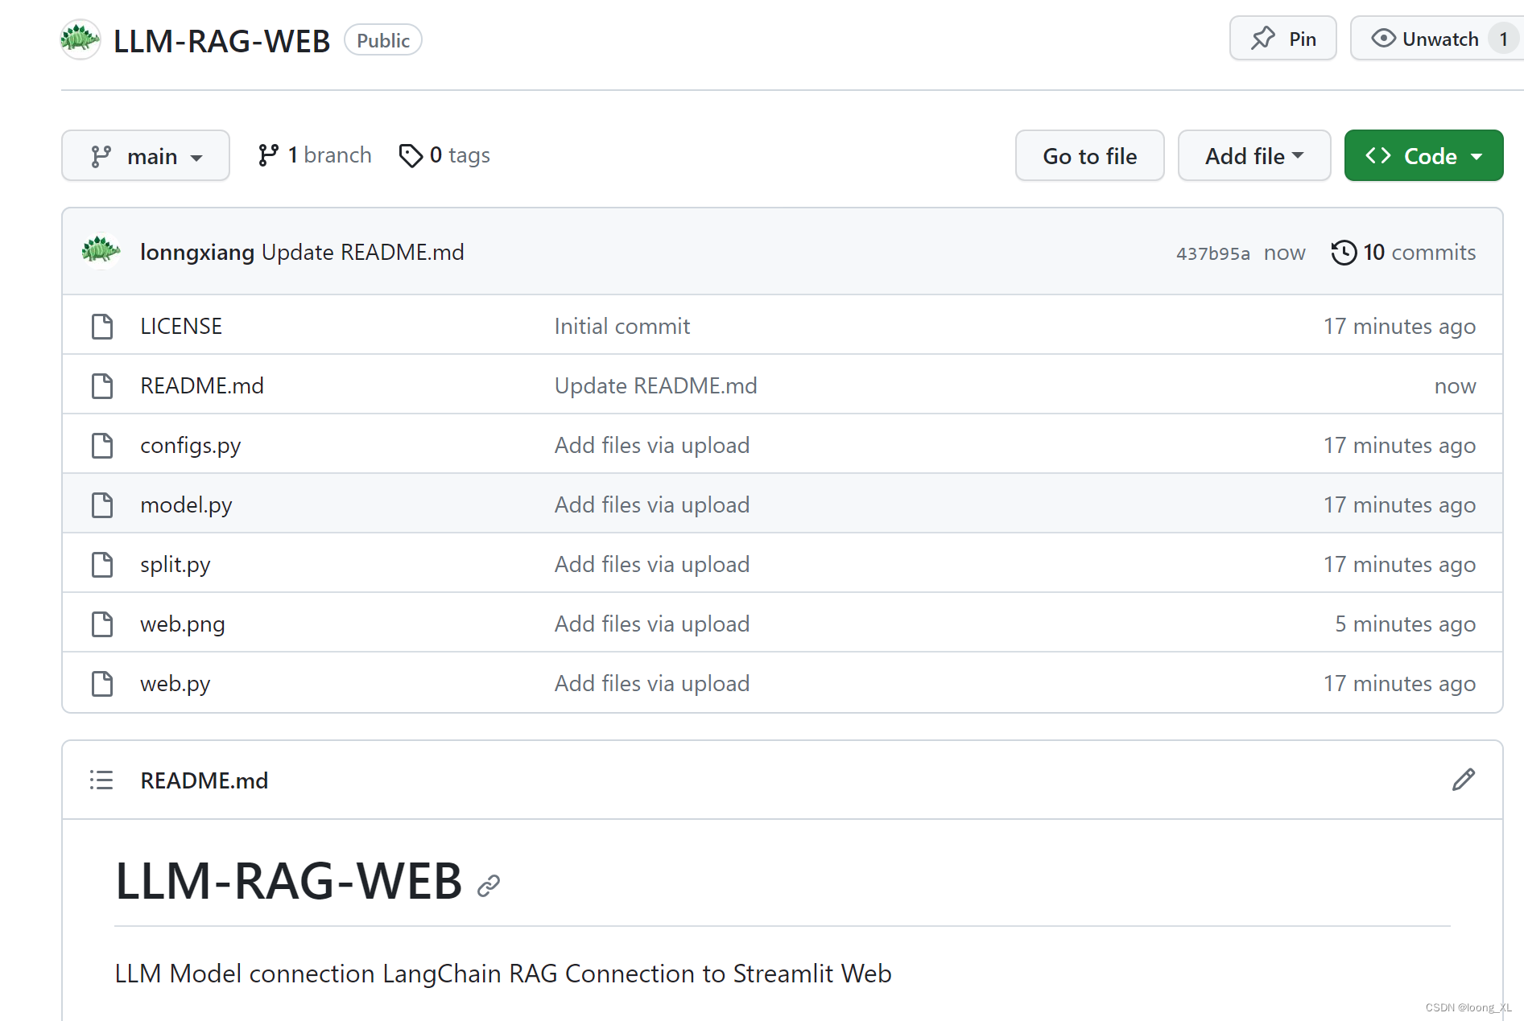Click the tag icon beside "0 tags"
Viewport: 1524px width, 1021px height.
411,154
